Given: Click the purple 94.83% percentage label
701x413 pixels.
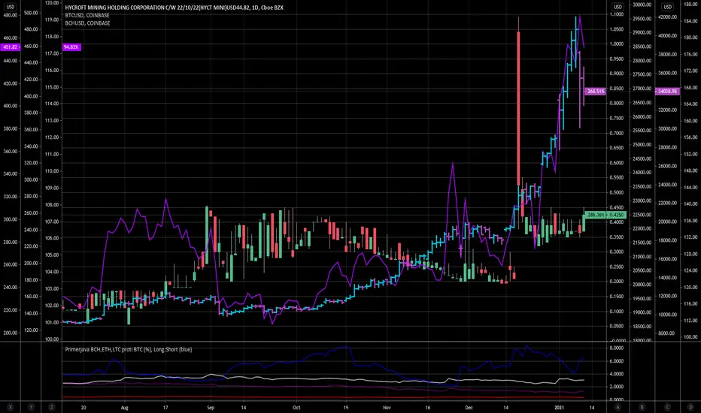Looking at the screenshot, I should tap(71, 47).
